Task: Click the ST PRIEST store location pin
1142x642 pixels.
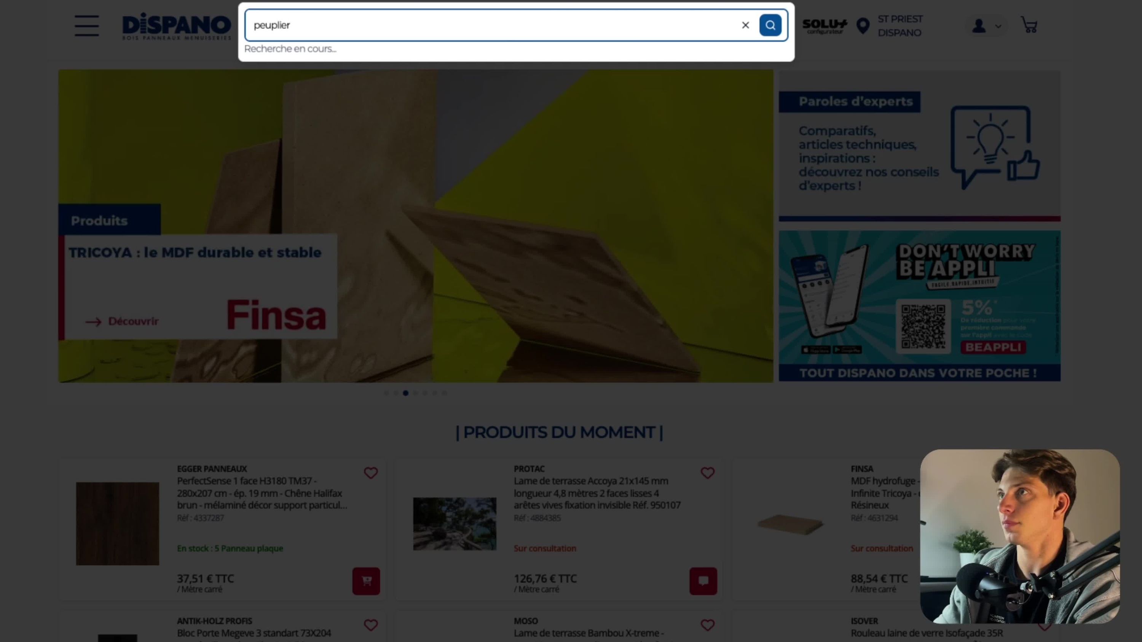Action: pyautogui.click(x=863, y=26)
